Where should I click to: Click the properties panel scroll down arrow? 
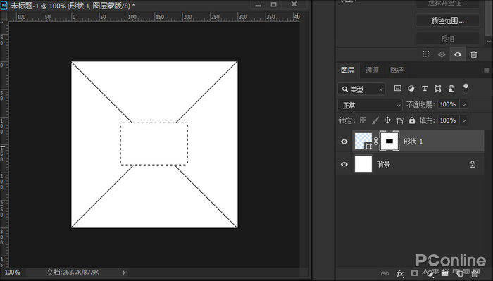click(489, 41)
